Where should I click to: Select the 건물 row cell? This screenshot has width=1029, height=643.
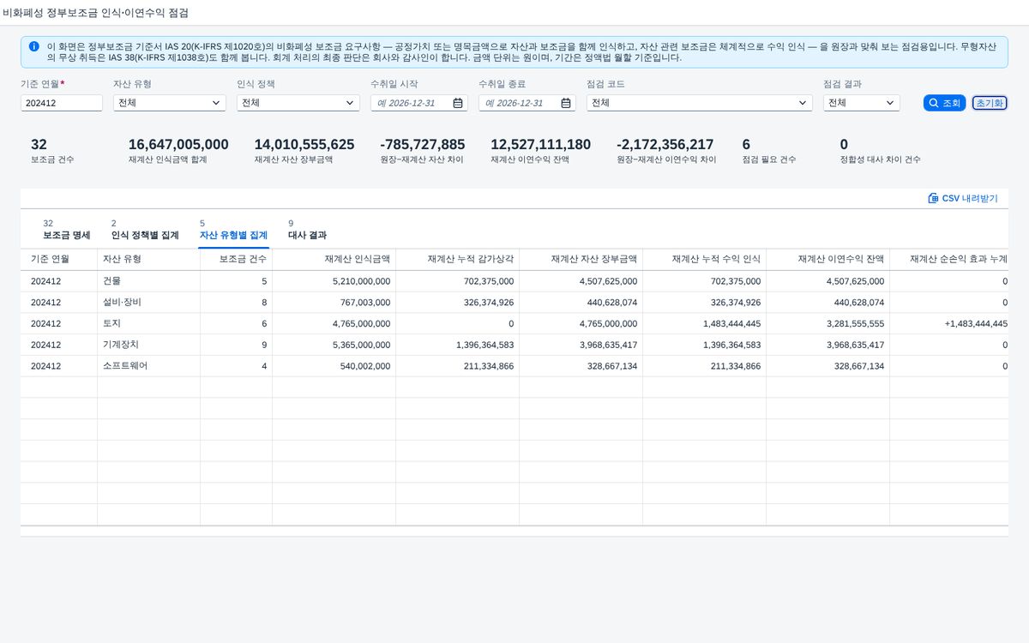coord(148,281)
